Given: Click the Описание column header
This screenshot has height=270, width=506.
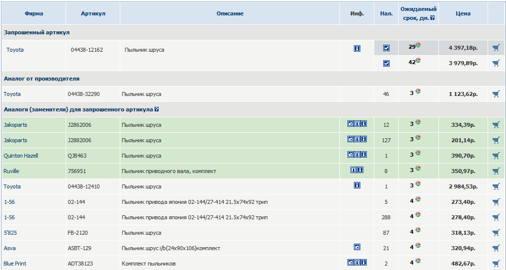Looking at the screenshot, I should pyautogui.click(x=230, y=13).
